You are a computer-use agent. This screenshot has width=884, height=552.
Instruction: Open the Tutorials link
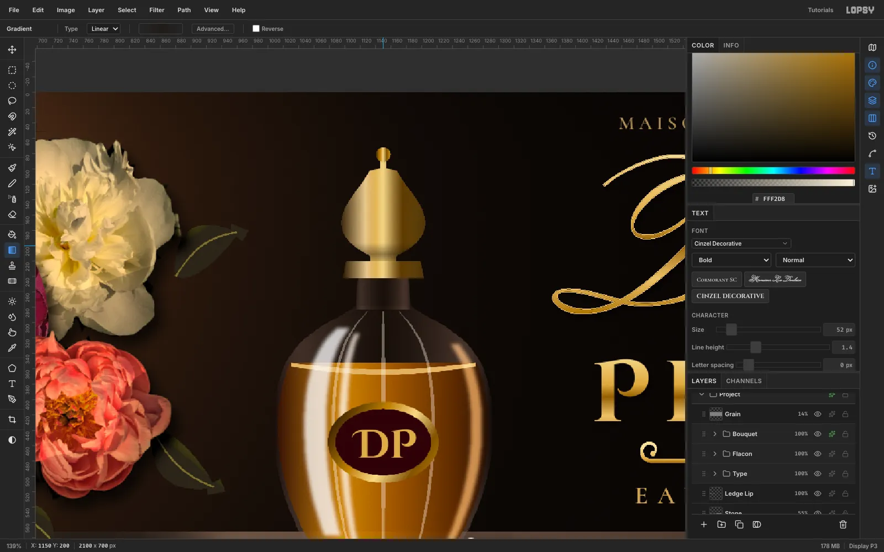click(x=820, y=10)
